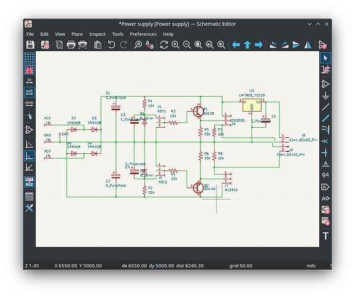Toggle the item lock override
This screenshot has width=355, height=297.
tap(29, 69)
